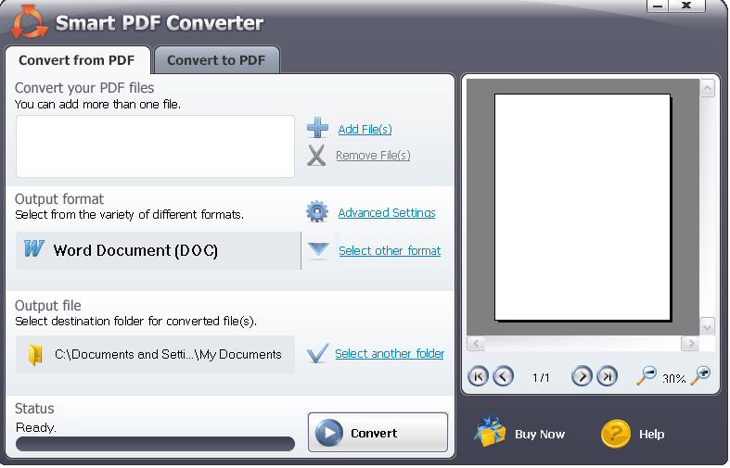Zoom out the preview with minus magnifier
730x468 pixels.
coord(647,375)
